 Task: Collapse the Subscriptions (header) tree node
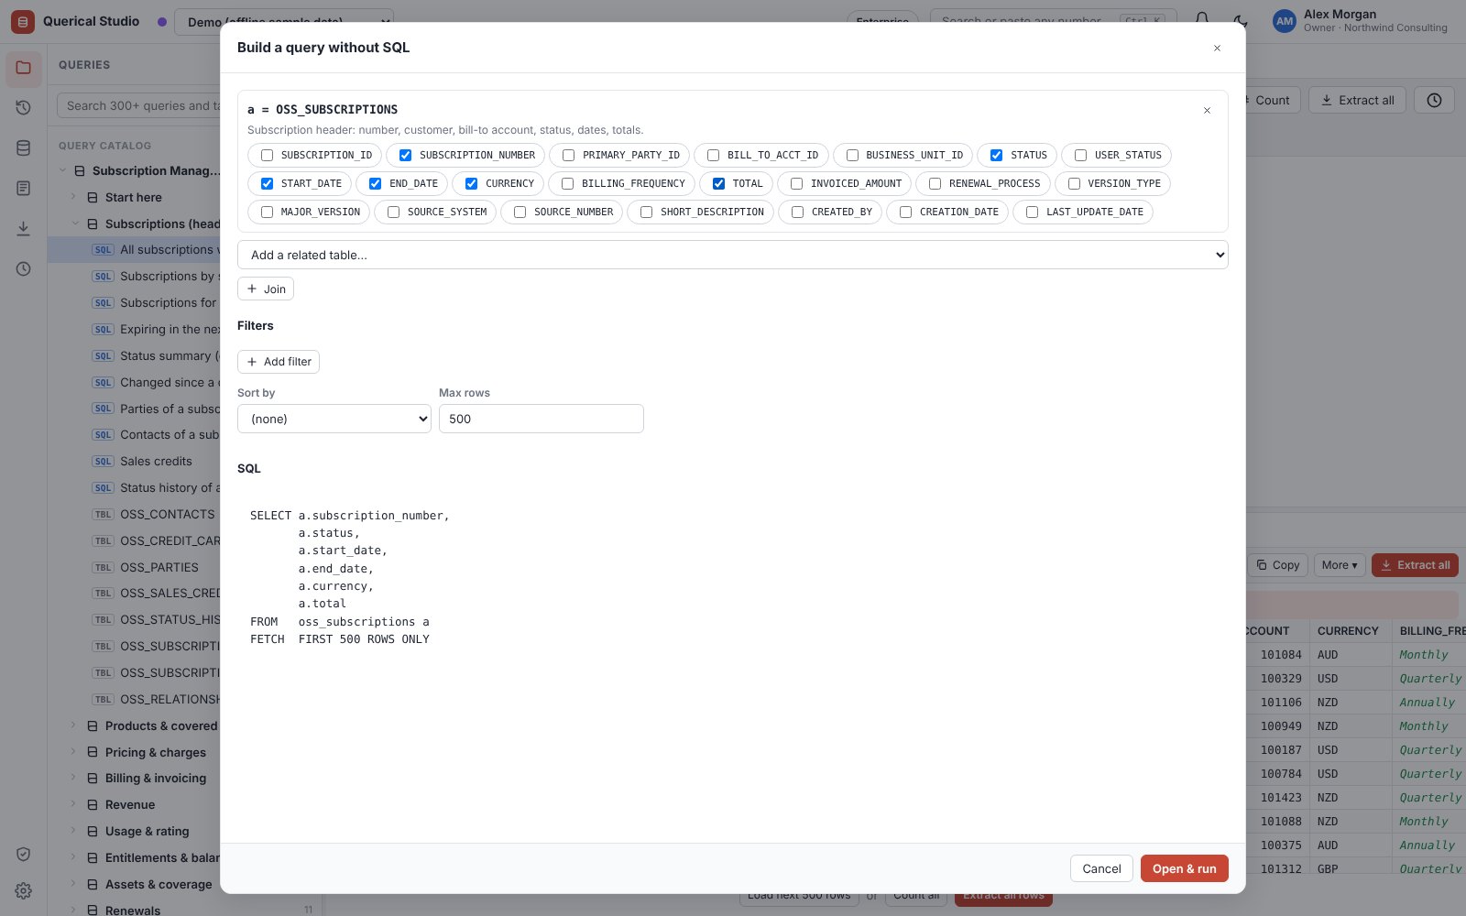pos(75,224)
